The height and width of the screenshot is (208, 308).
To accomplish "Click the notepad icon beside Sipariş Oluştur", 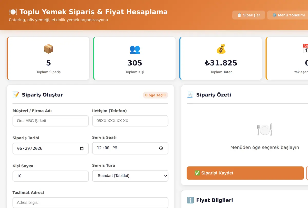I will (x=16, y=95).
